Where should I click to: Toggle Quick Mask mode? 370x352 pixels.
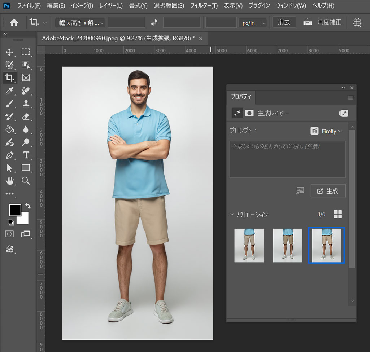point(9,234)
